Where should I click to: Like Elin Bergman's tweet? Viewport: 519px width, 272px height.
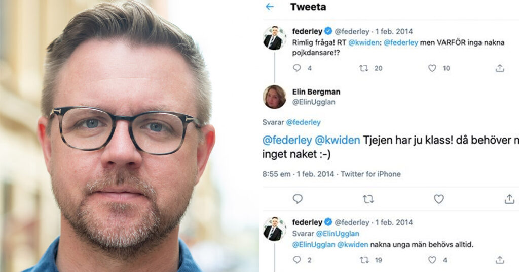point(439,199)
